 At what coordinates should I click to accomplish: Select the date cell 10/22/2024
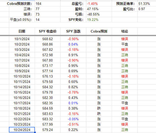pyautogui.click(x=22, y=119)
